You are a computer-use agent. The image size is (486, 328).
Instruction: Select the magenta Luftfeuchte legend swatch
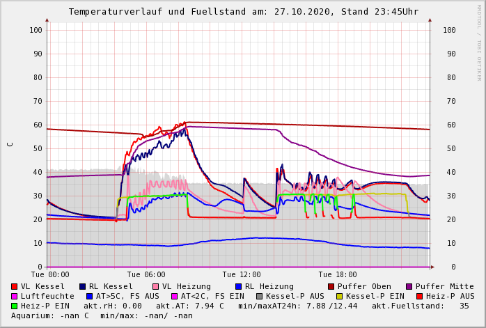tap(15, 296)
